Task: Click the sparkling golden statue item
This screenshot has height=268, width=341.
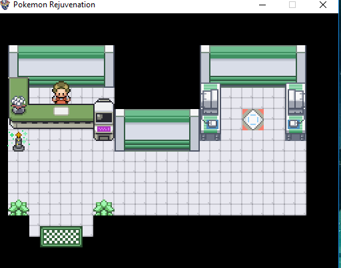Action: (x=19, y=142)
